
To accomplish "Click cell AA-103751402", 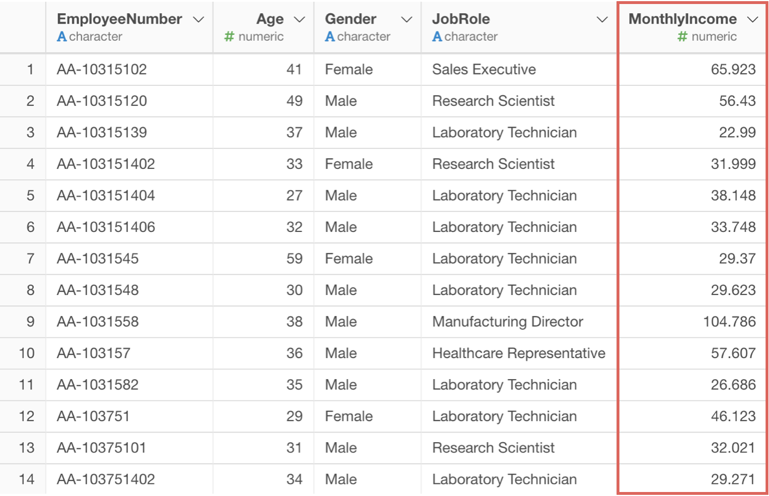I will tap(130, 479).
